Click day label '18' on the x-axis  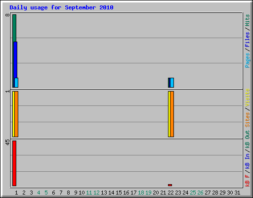coord(141,193)
